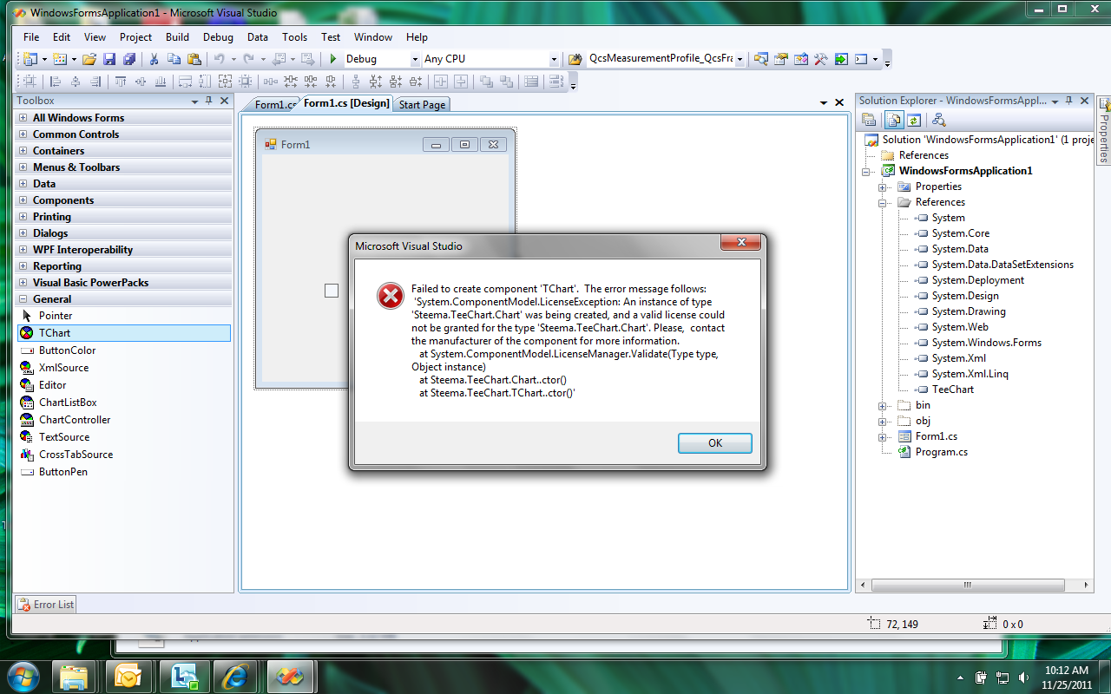The height and width of the screenshot is (694, 1111).
Task: Open the File menu
Action: click(x=31, y=37)
